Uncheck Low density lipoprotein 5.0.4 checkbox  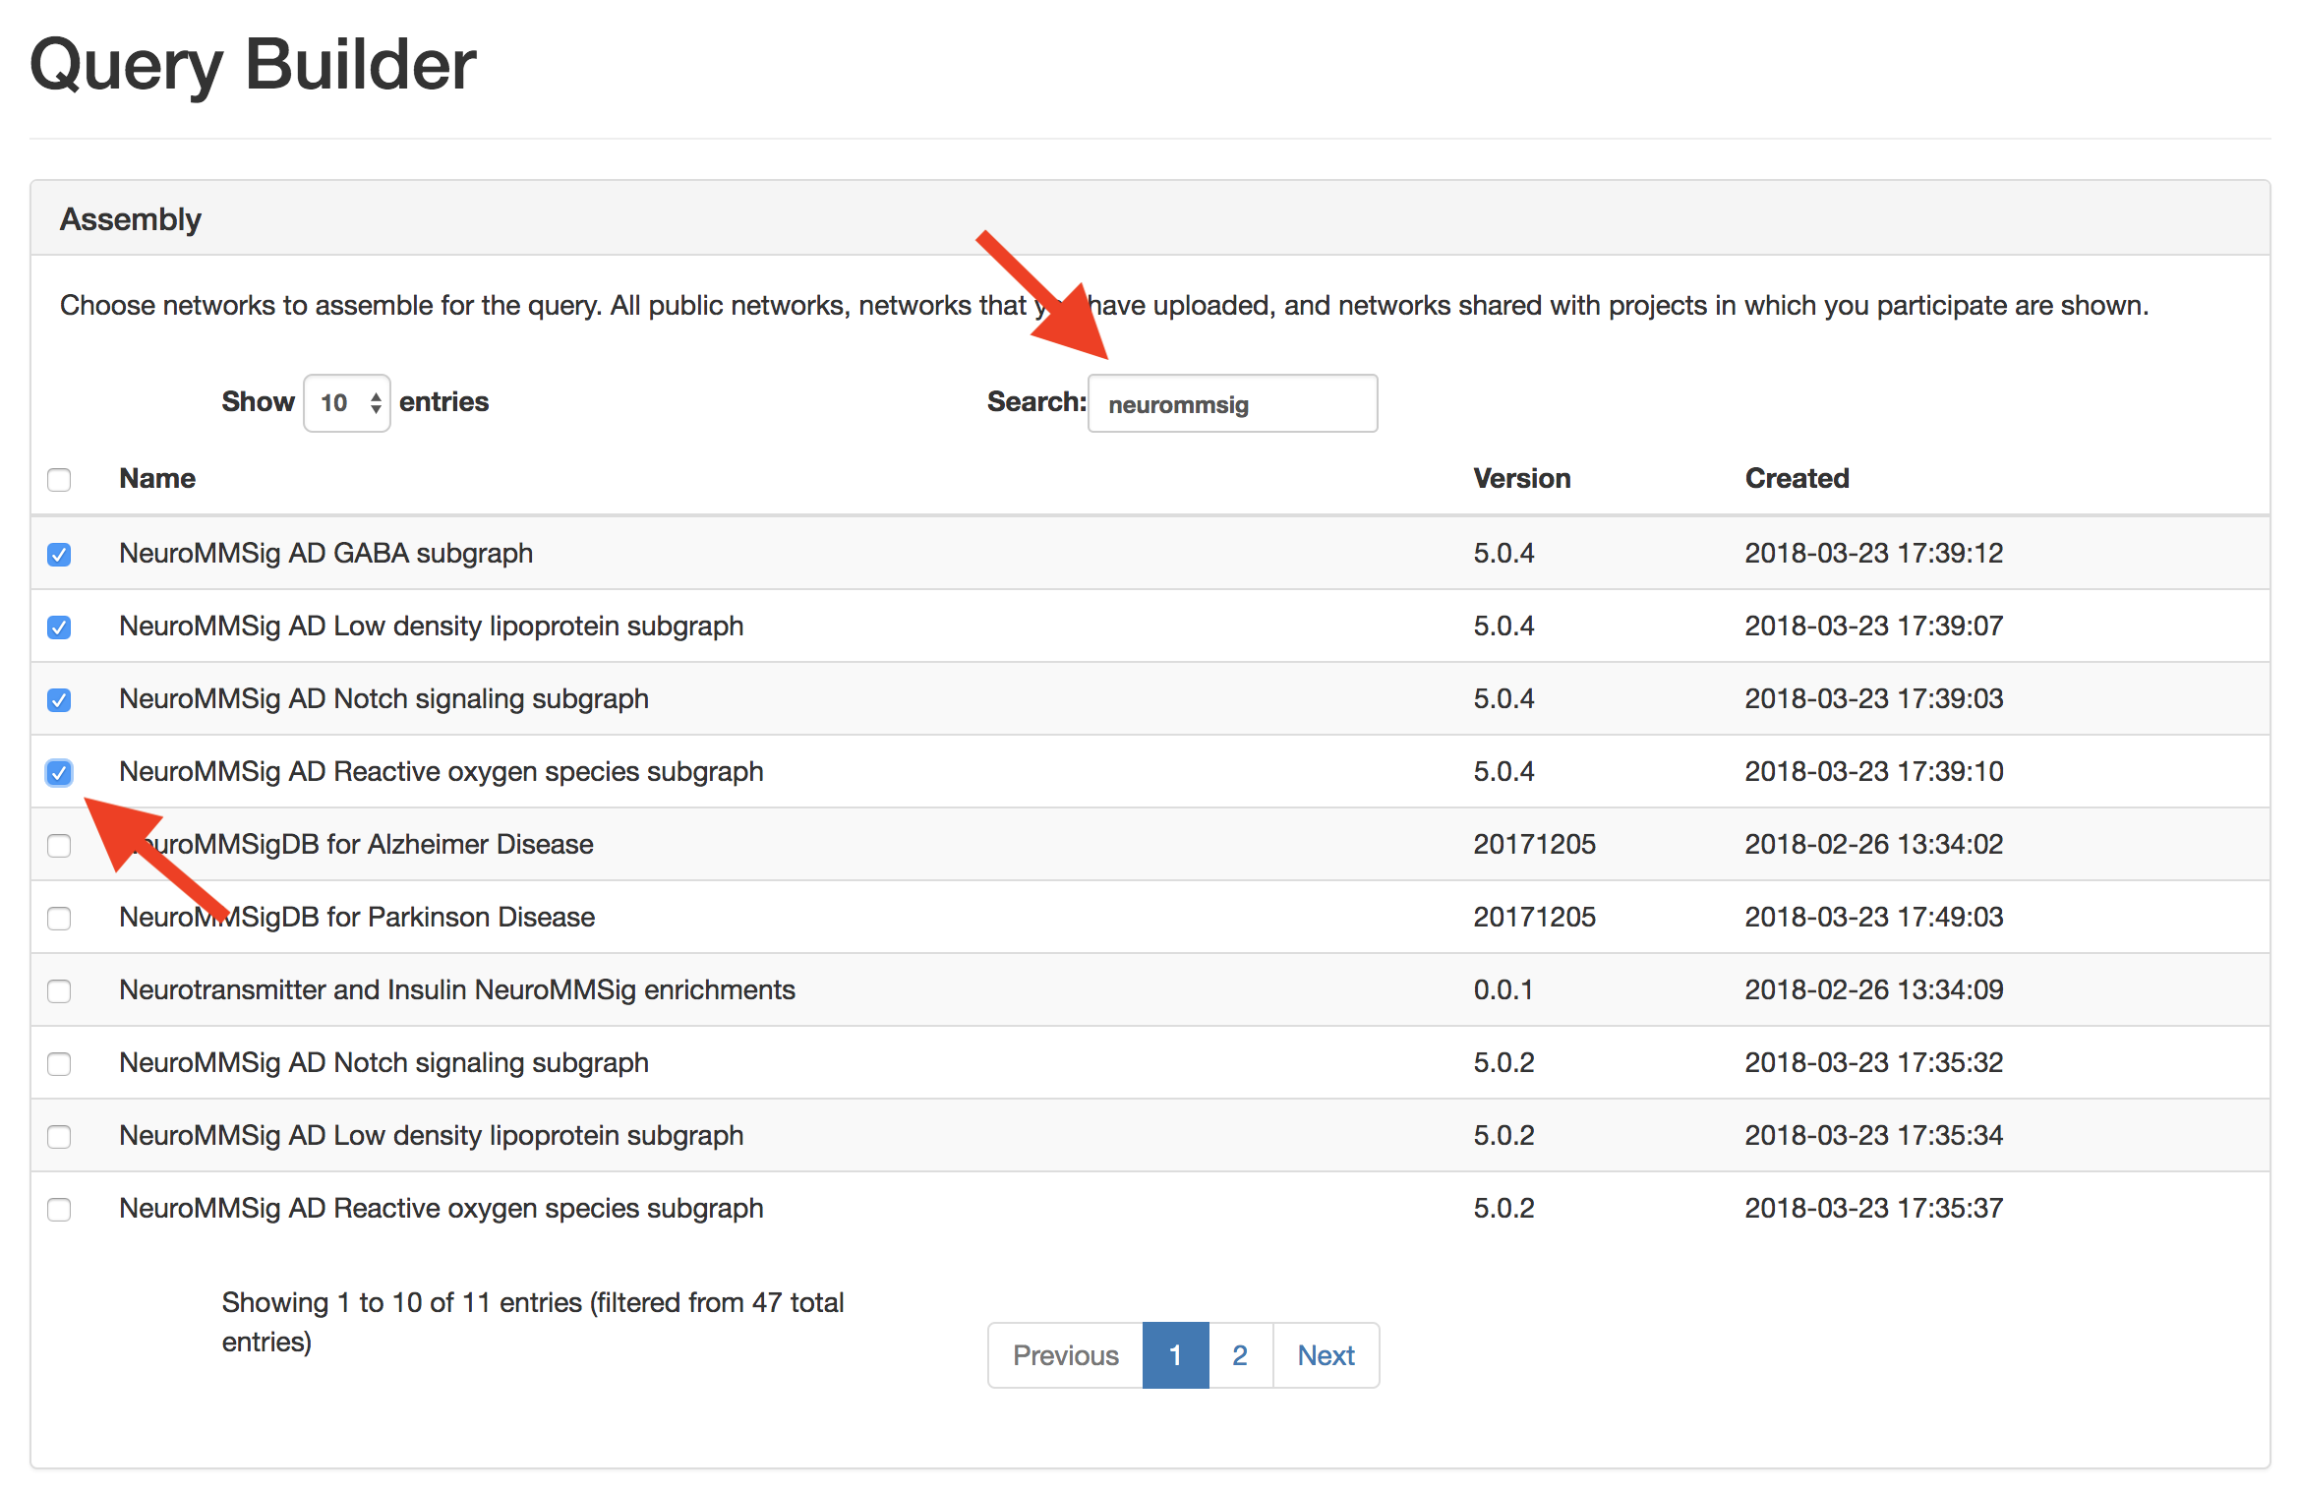[x=59, y=627]
